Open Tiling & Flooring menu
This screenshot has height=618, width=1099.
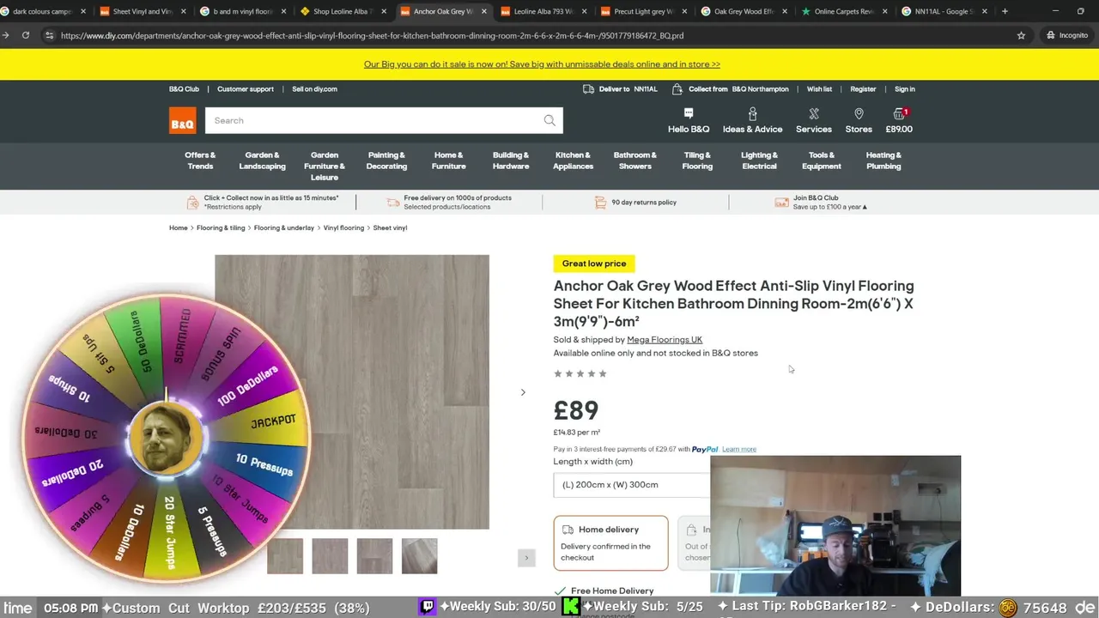(697, 161)
